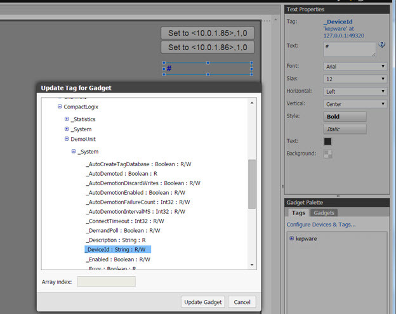This screenshot has height=314, width=396.
Task: Select _Enabled : Boolean : R/W
Action: click(118, 259)
